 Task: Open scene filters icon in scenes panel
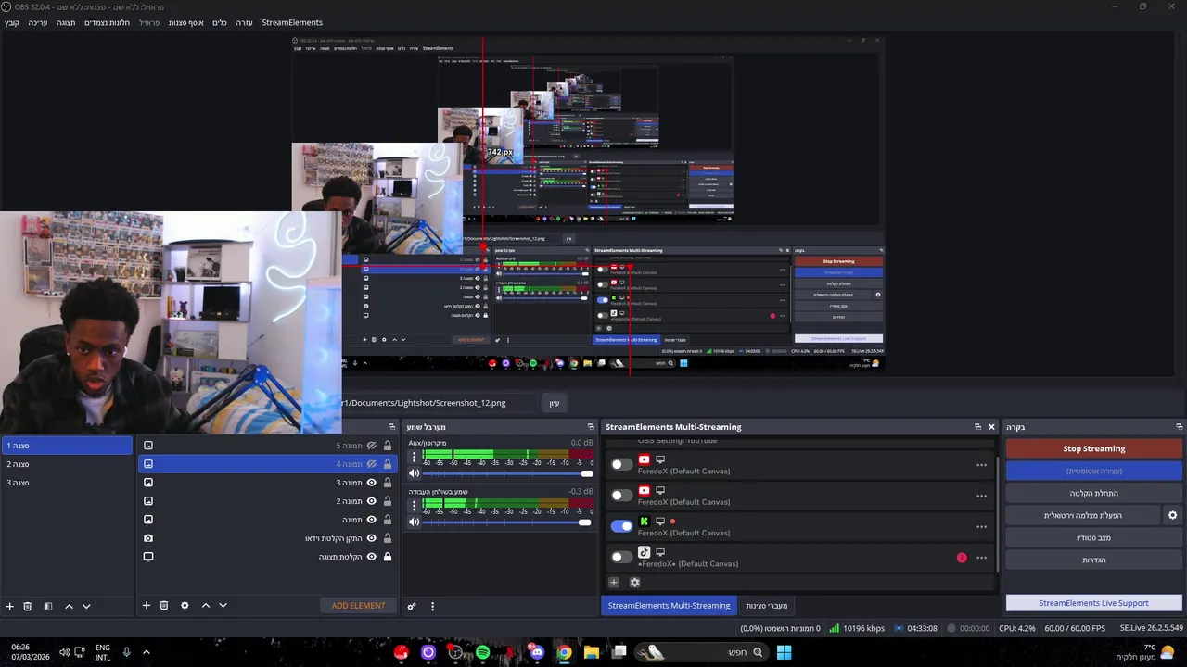tap(48, 606)
